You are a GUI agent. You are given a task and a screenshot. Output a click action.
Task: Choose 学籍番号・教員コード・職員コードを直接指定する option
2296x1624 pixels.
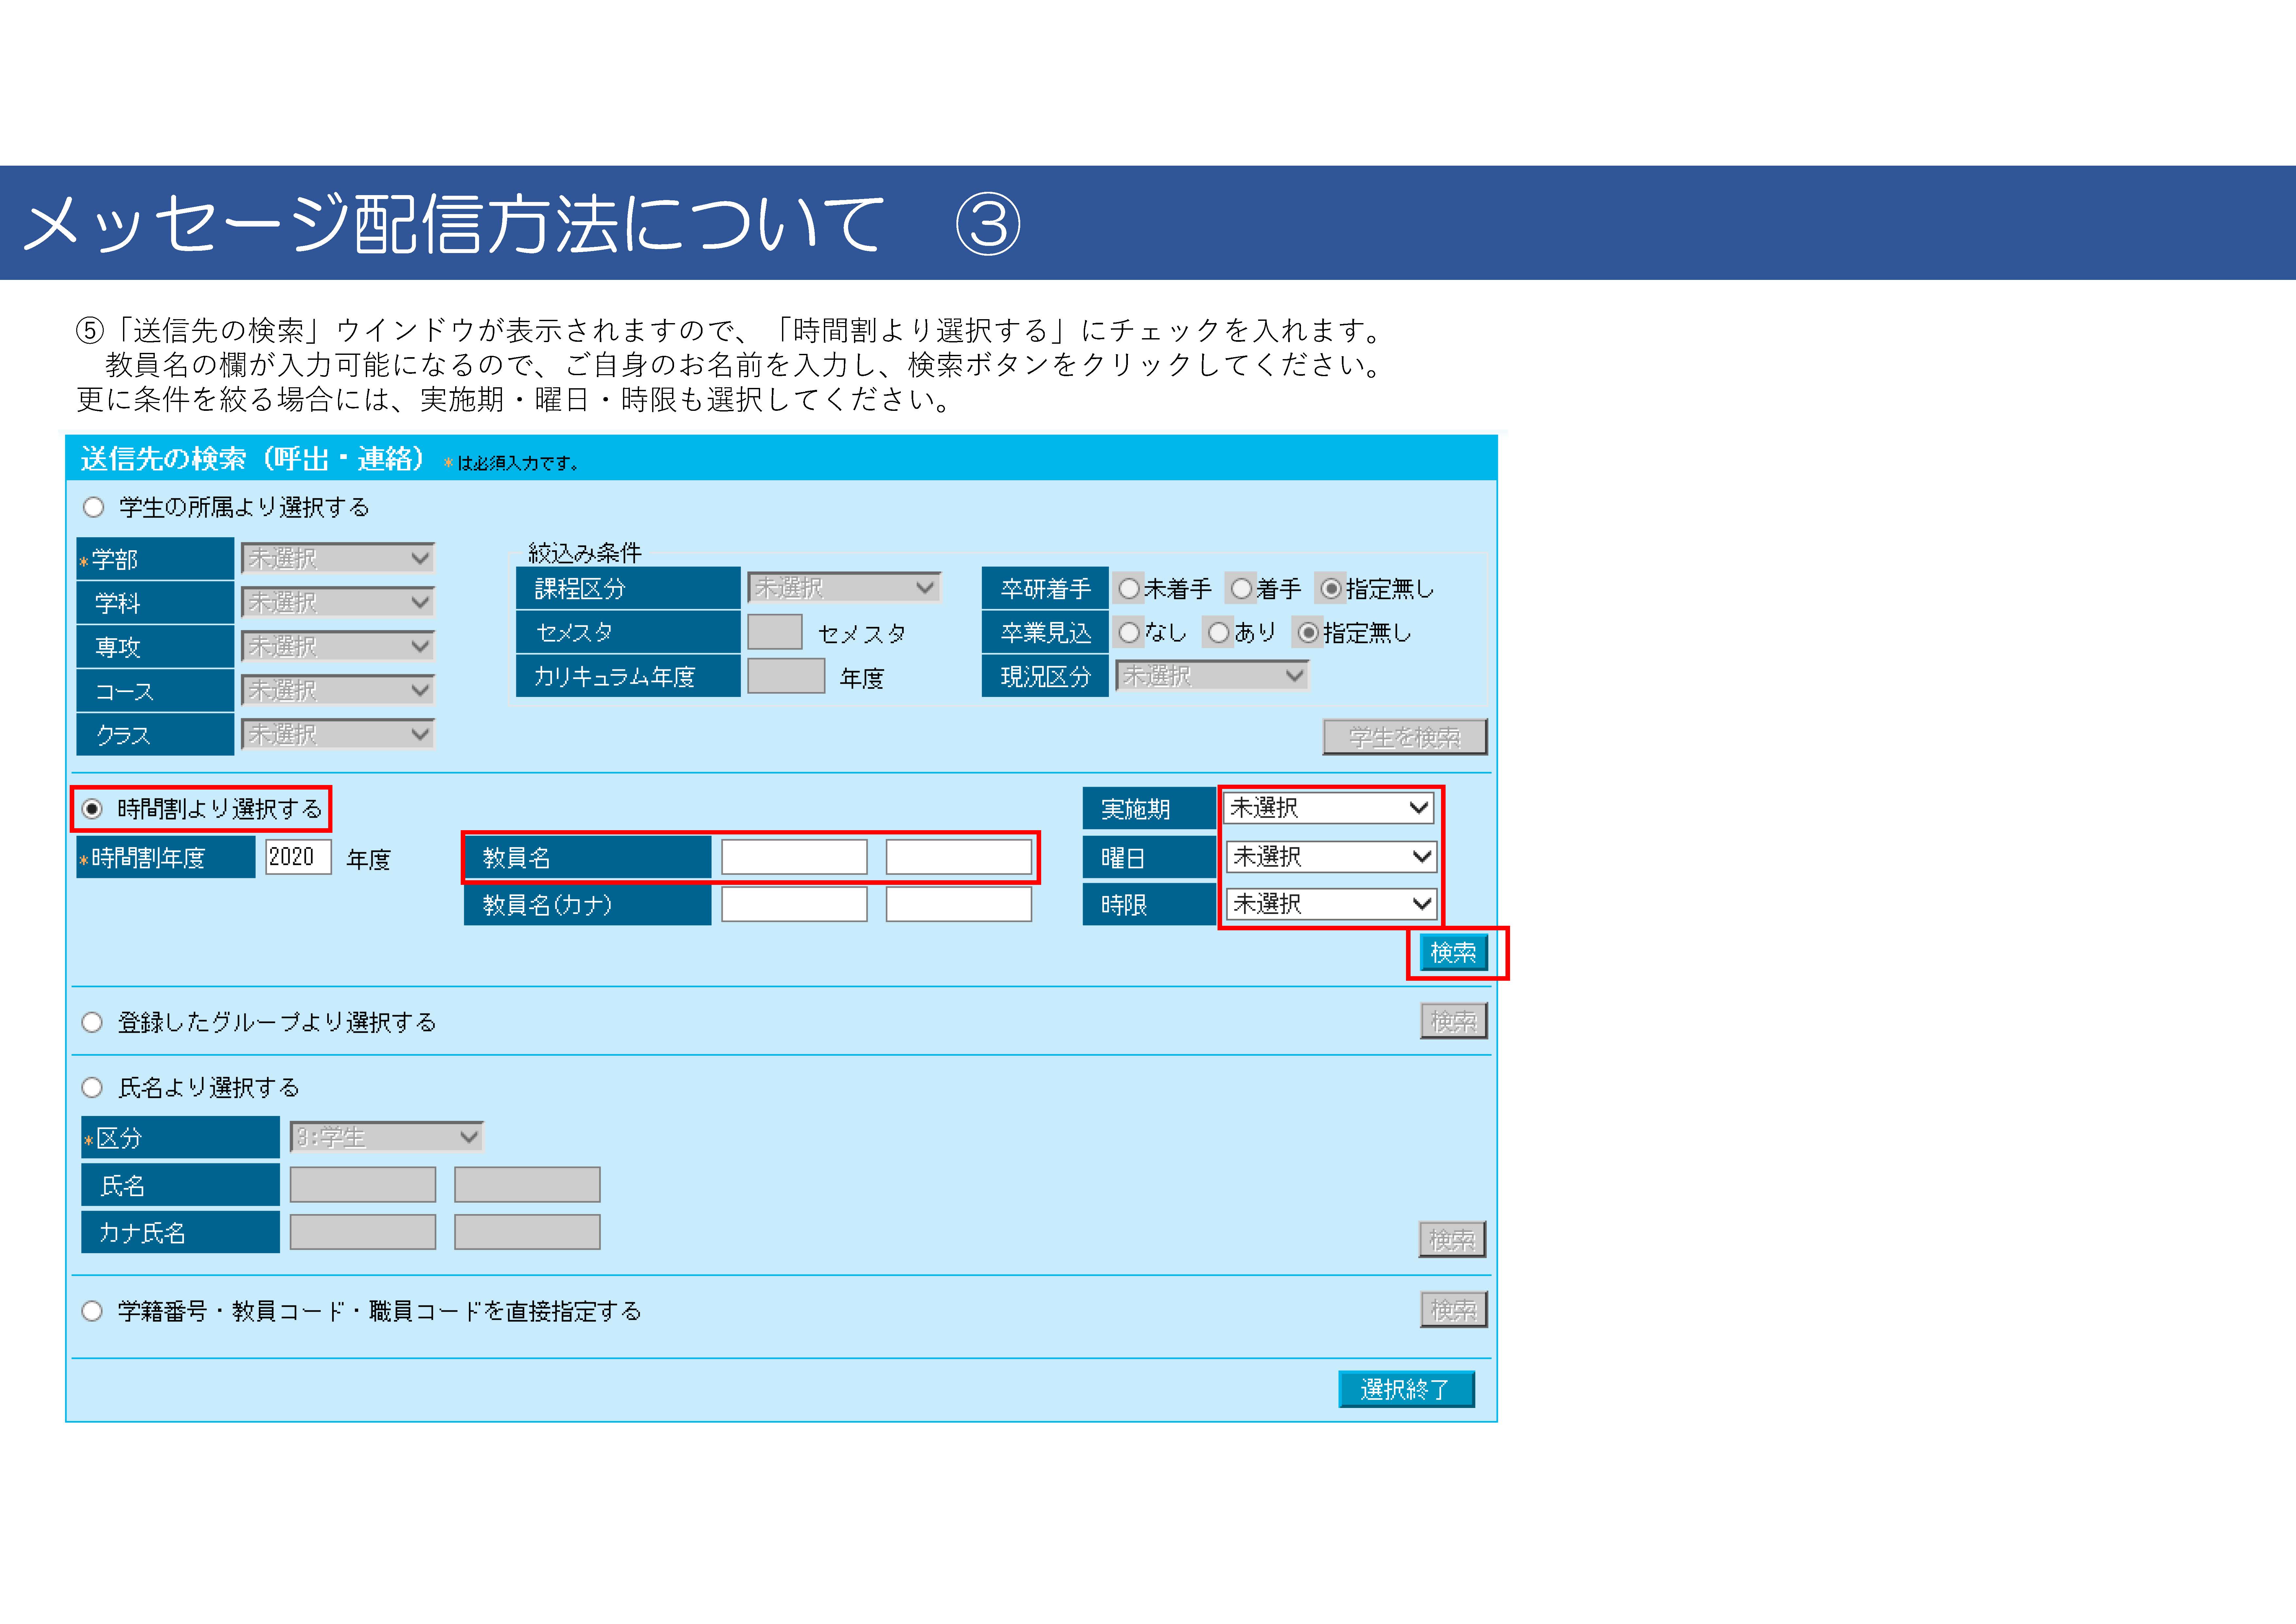[92, 1311]
